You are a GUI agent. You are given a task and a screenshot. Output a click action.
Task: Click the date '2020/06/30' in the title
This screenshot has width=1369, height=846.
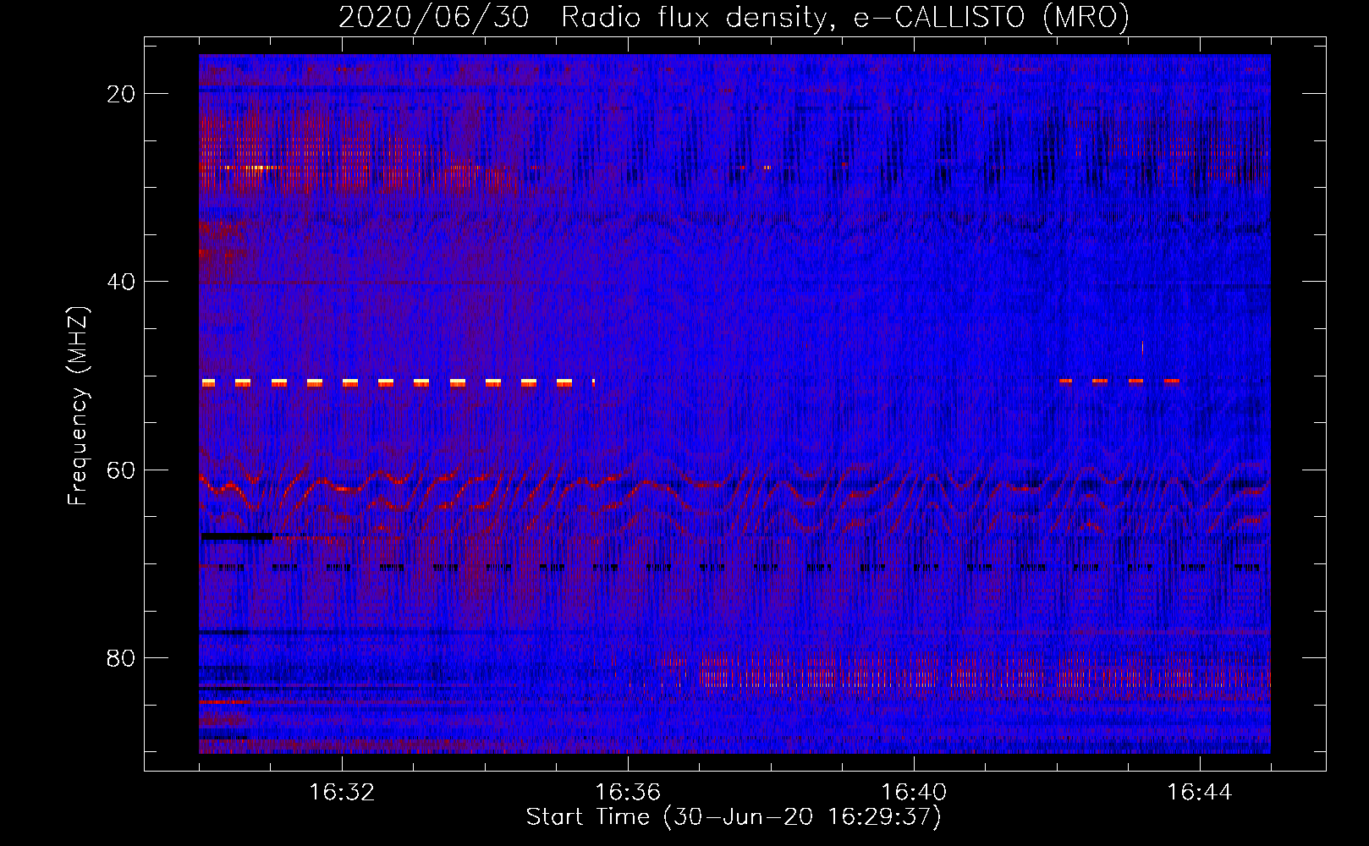coord(434,18)
